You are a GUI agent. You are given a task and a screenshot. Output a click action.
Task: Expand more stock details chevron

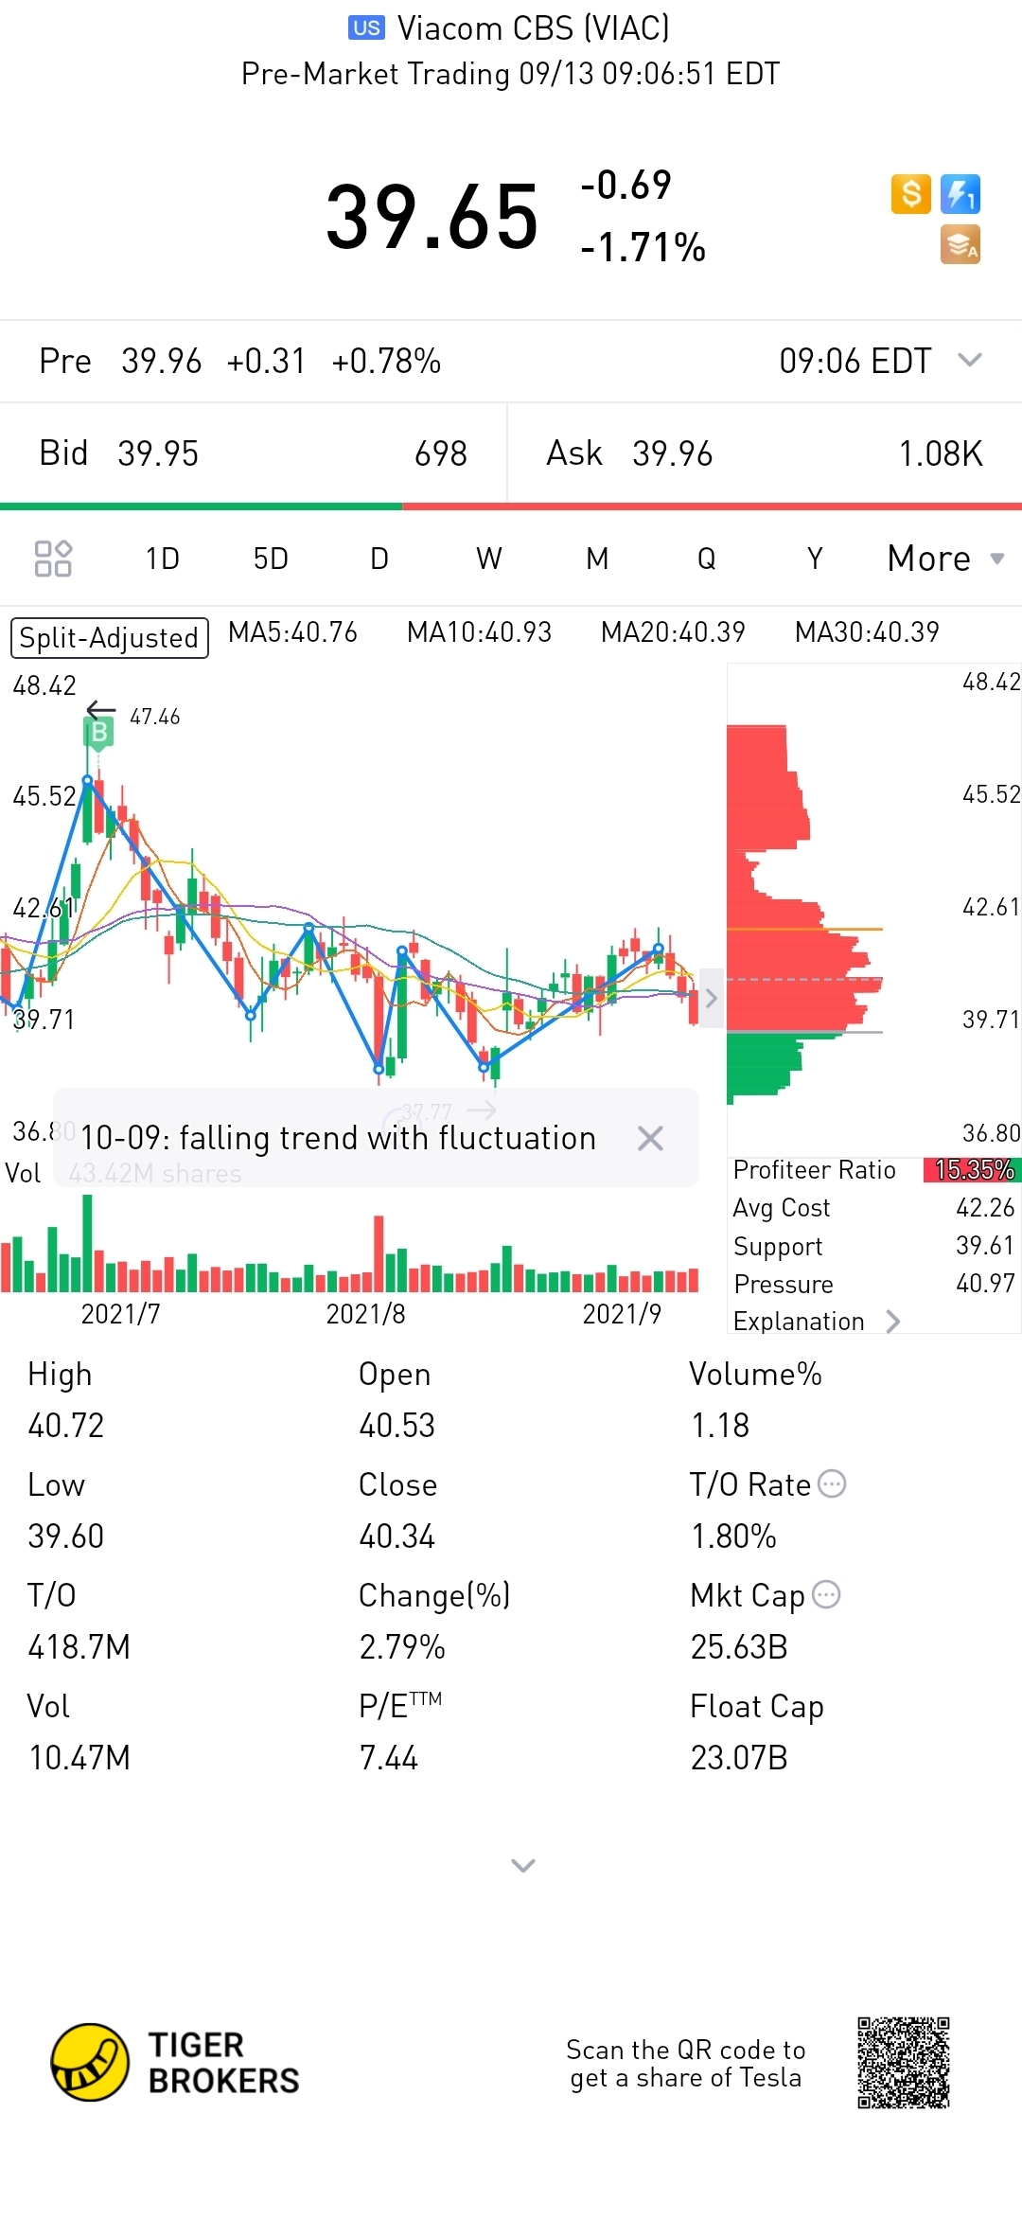click(523, 1865)
